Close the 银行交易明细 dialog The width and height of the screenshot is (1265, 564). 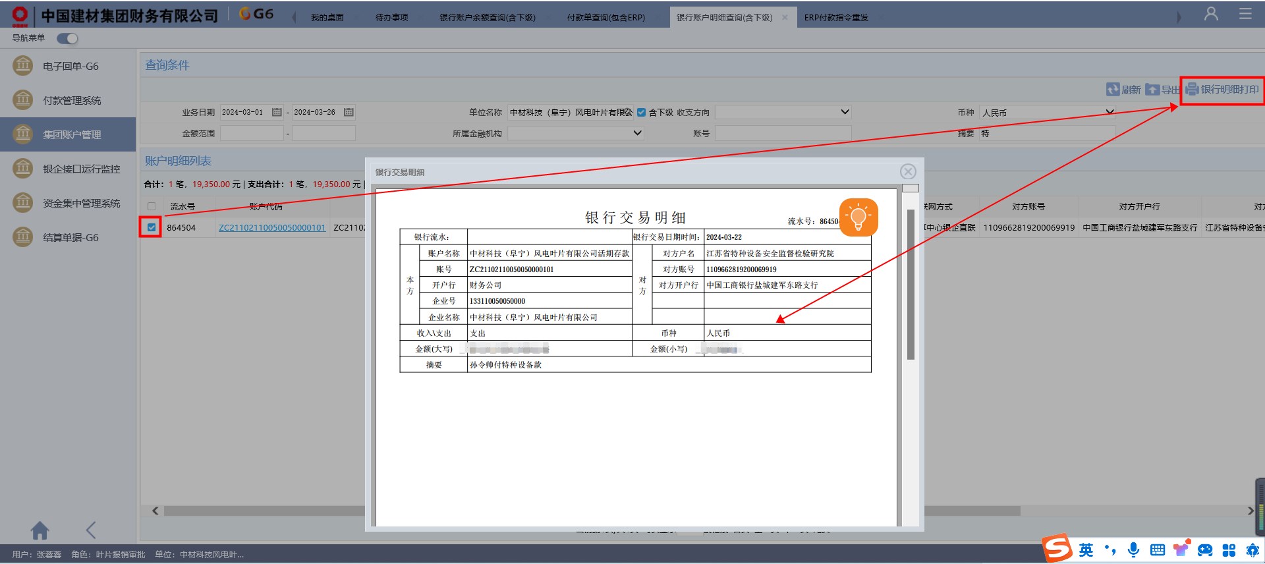[908, 172]
